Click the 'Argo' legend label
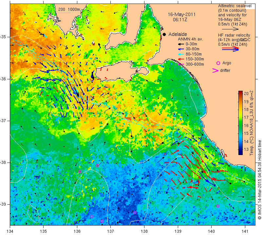Screen dimensions: 262x235 pyautogui.click(x=227, y=63)
